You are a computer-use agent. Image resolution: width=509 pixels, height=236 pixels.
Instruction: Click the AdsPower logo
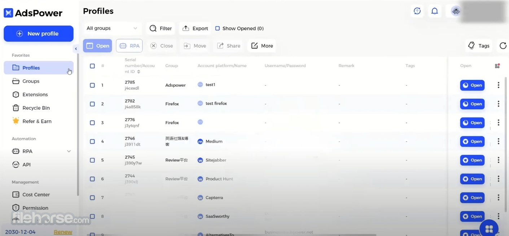[x=33, y=13]
